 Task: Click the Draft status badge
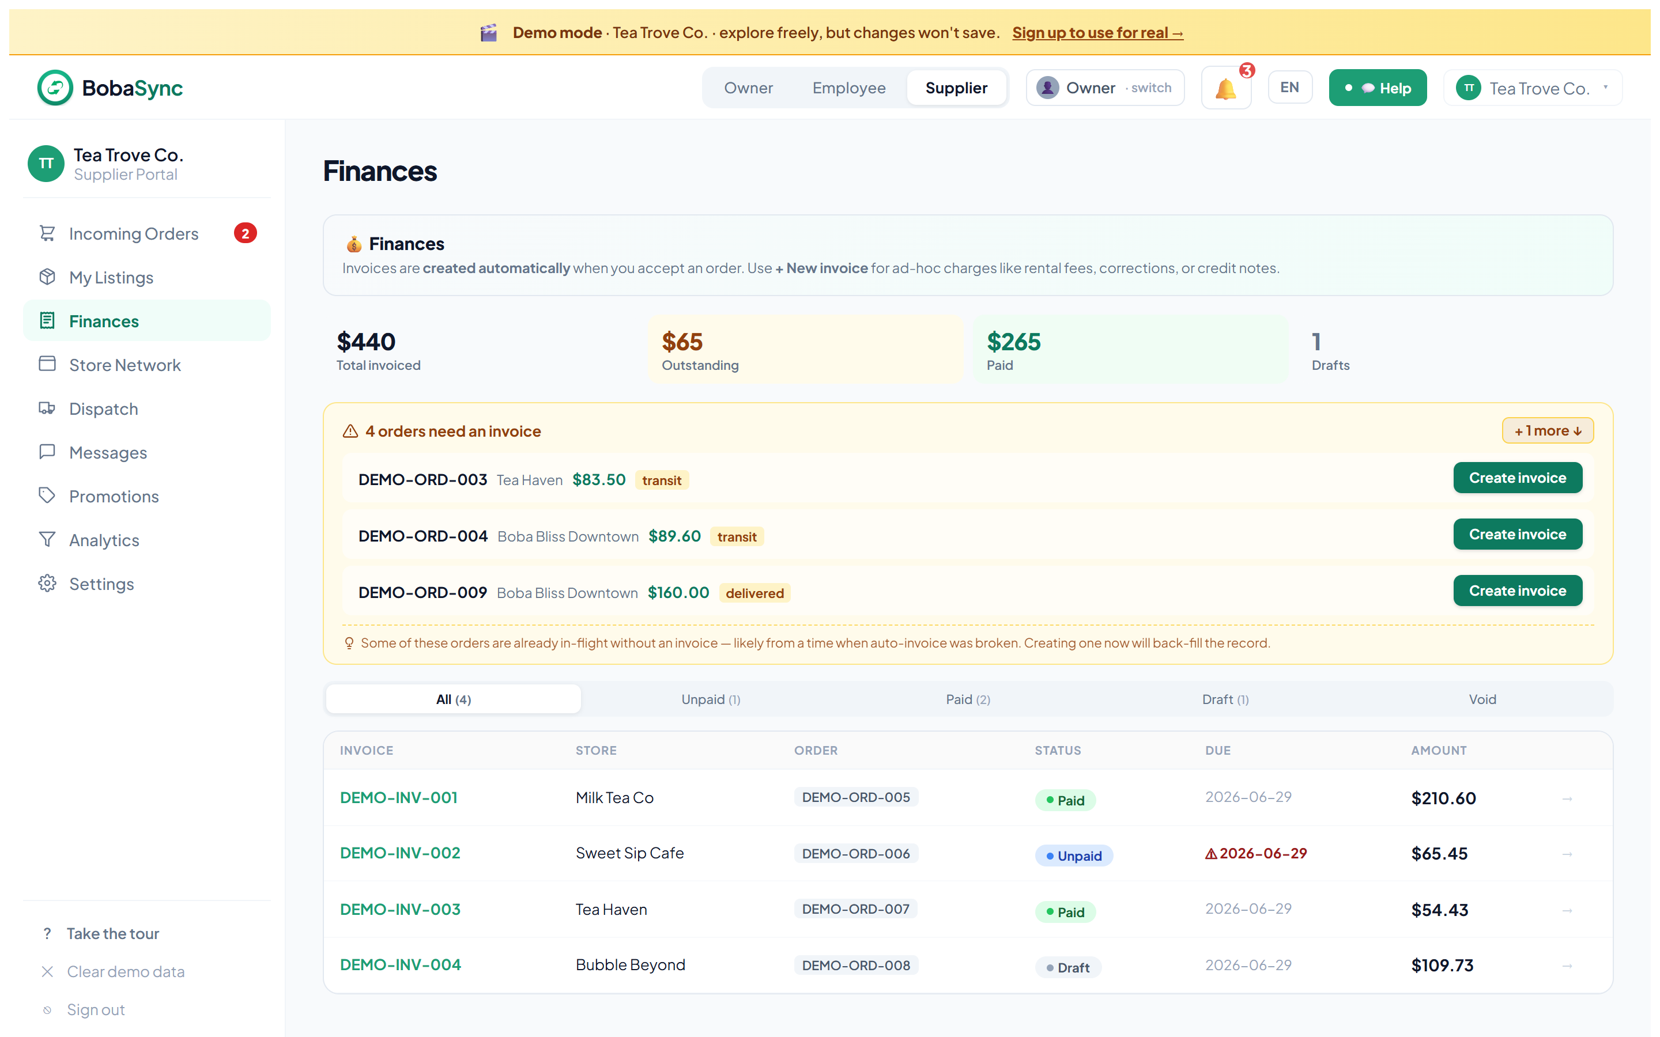tap(1068, 968)
